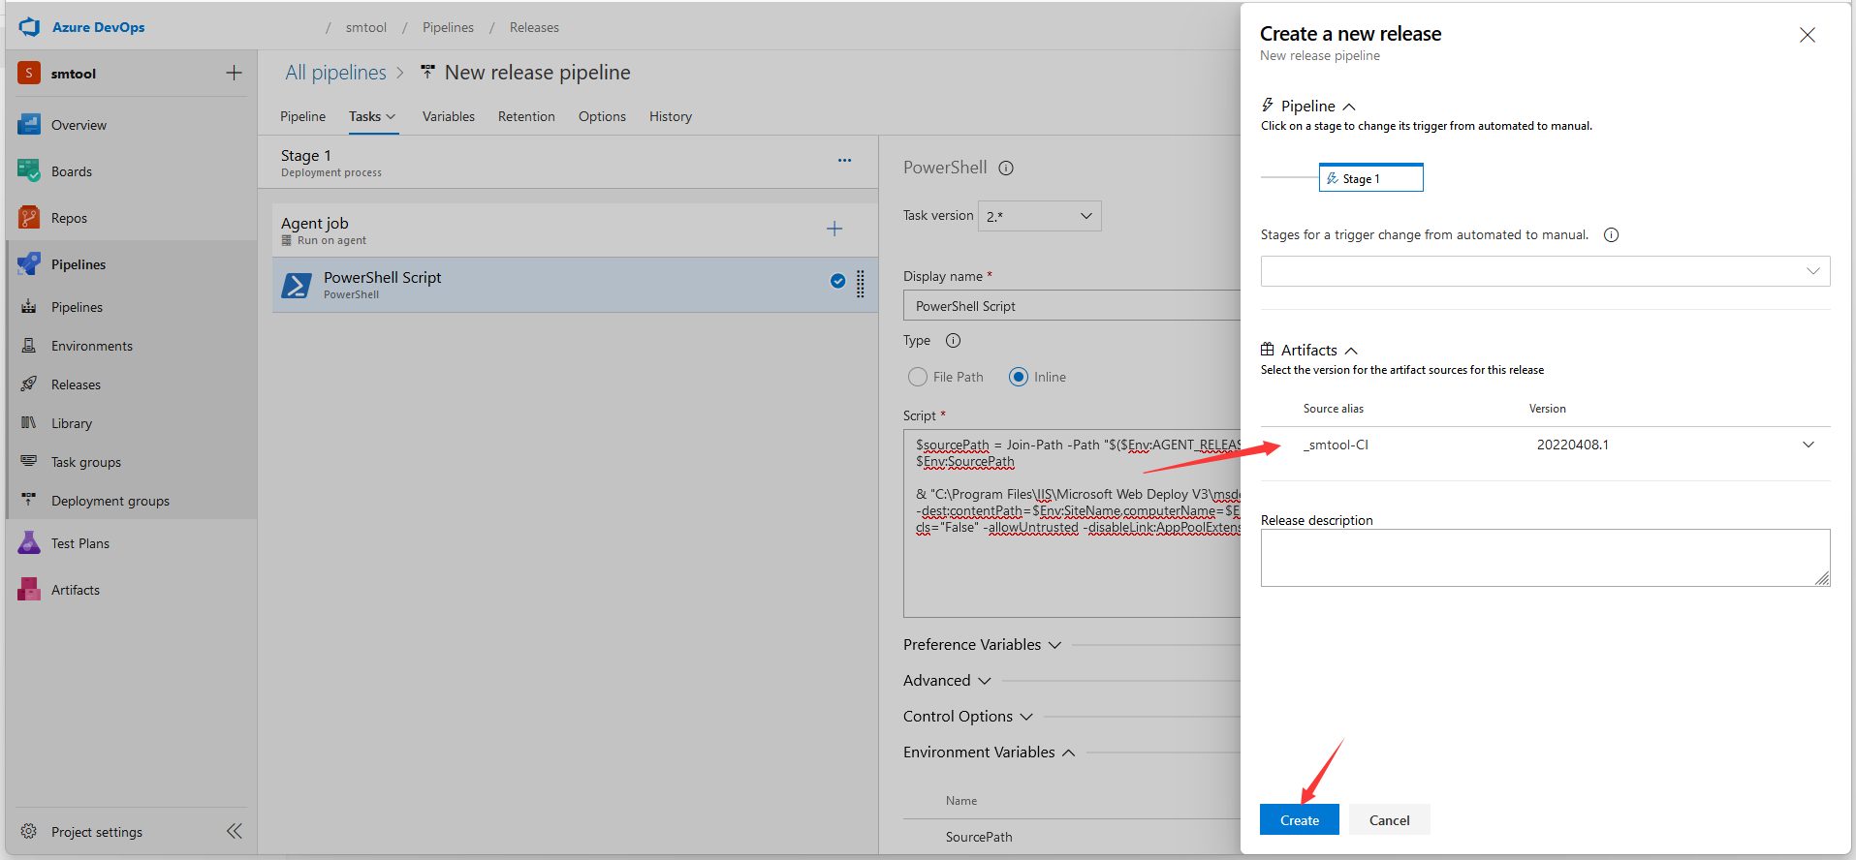Image resolution: width=1856 pixels, height=860 pixels.
Task: Add a task to Agent job
Action: tap(834, 230)
